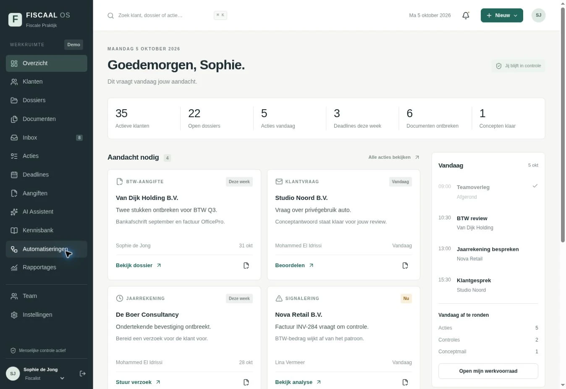Click the Inbox badge showing 8
Viewport: 566px width, 389px height.
pos(79,138)
